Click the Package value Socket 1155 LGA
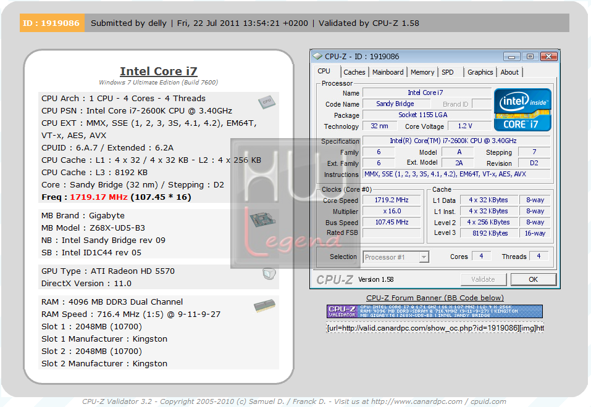This screenshot has height=407, width=591. [x=427, y=115]
